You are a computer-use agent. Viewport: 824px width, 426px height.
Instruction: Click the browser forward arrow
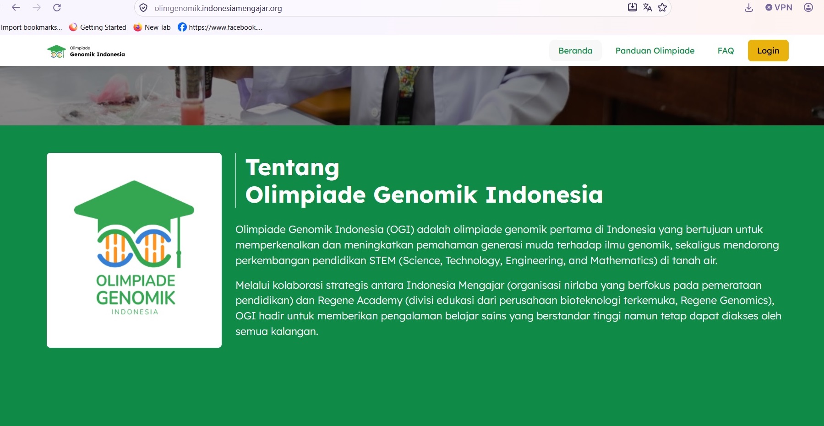37,8
